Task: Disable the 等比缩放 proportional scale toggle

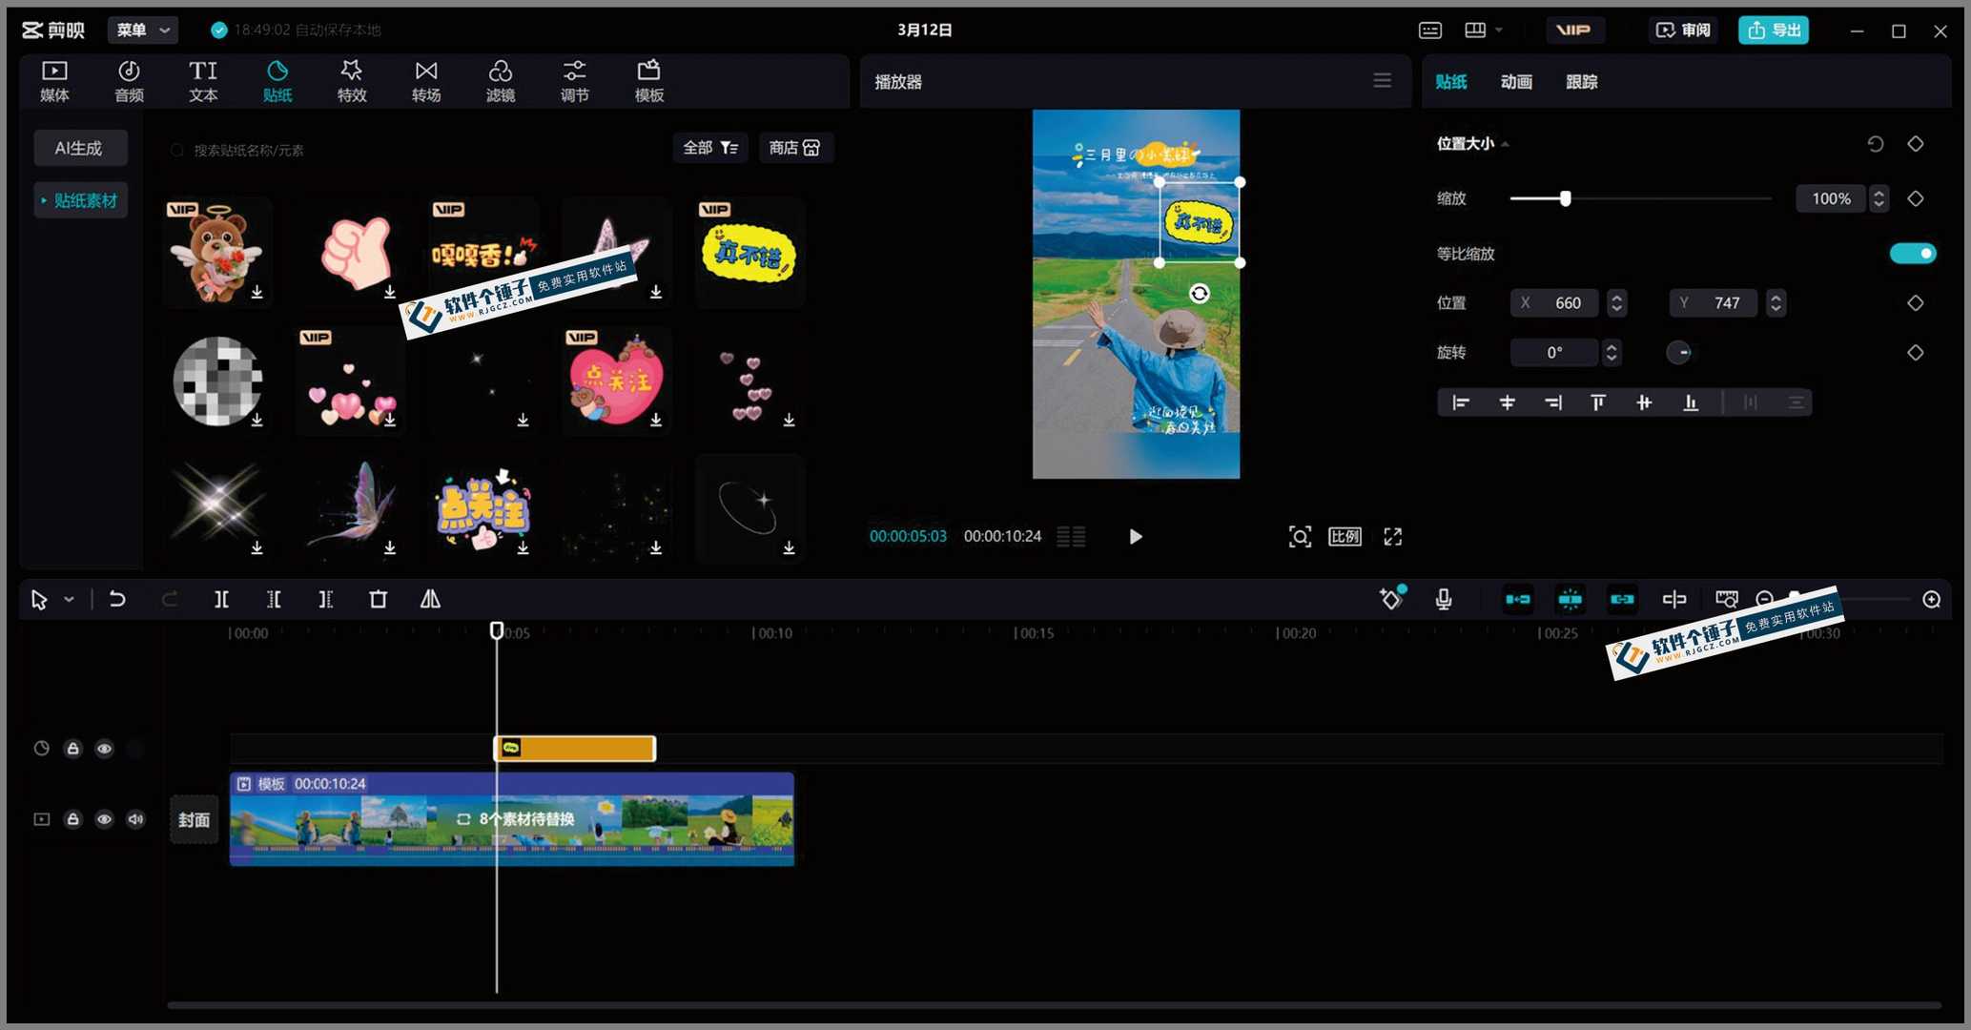Action: [1912, 253]
